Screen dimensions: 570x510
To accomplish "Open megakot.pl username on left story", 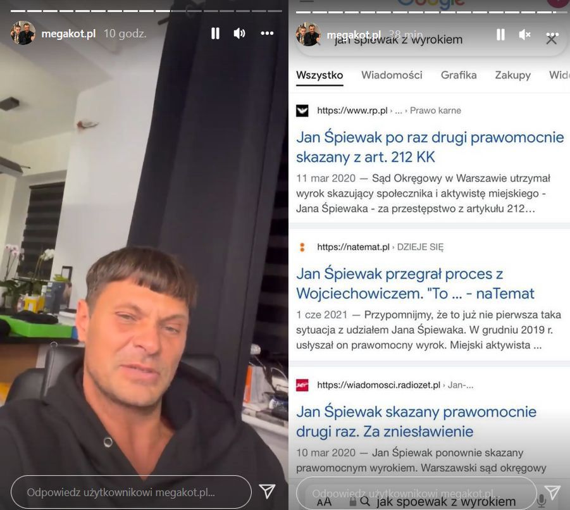I will tap(68, 34).
